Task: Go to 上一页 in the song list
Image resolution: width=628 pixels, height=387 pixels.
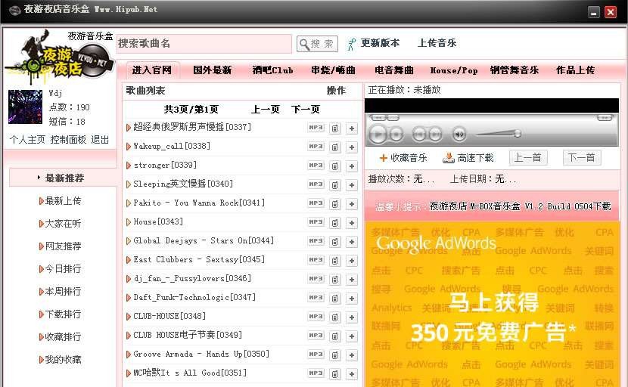Action: pos(265,110)
